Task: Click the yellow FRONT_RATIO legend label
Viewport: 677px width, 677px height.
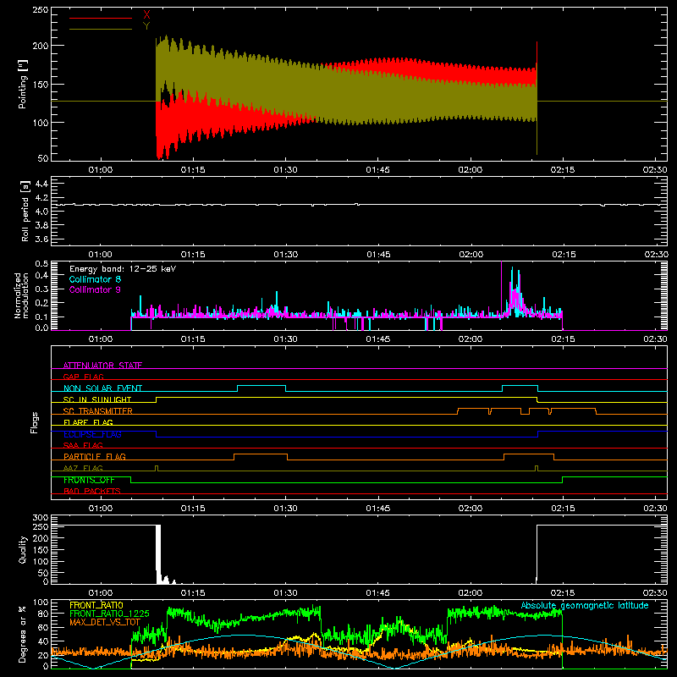Action: 96,605
